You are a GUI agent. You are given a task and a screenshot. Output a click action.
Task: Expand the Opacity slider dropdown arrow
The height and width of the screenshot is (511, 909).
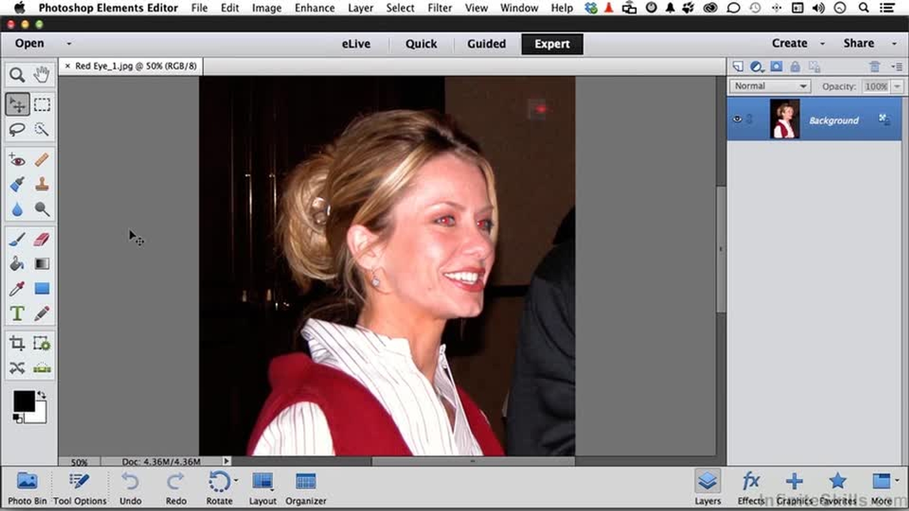tap(897, 87)
